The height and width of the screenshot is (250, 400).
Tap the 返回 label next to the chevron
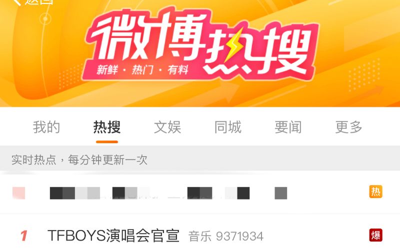39,2
